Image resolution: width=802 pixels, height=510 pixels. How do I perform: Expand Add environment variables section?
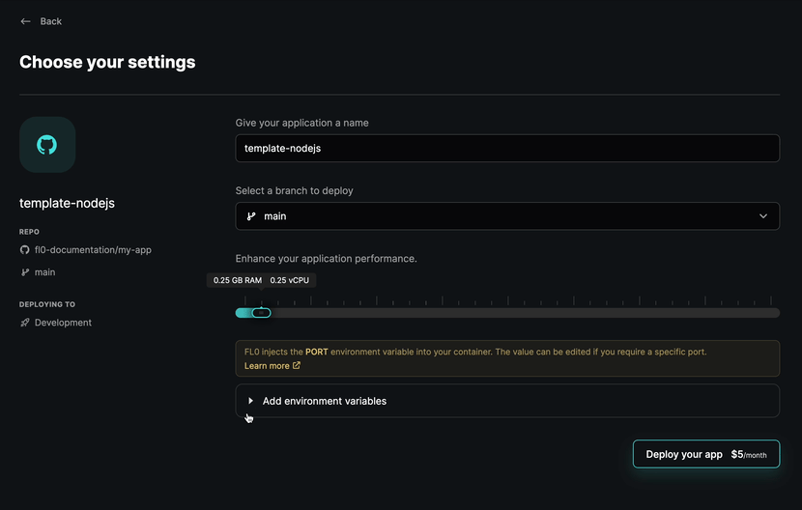[x=507, y=401]
